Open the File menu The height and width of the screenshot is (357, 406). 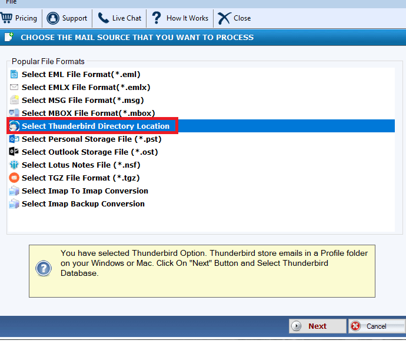pos(11,2)
